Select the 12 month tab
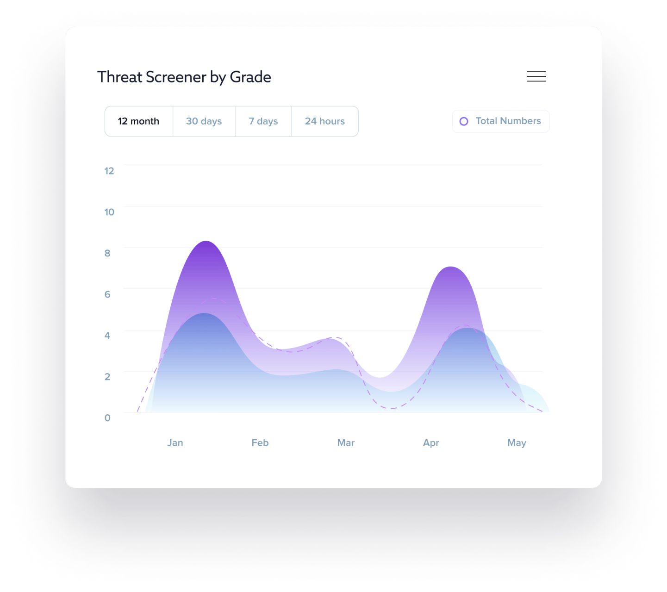 [139, 121]
